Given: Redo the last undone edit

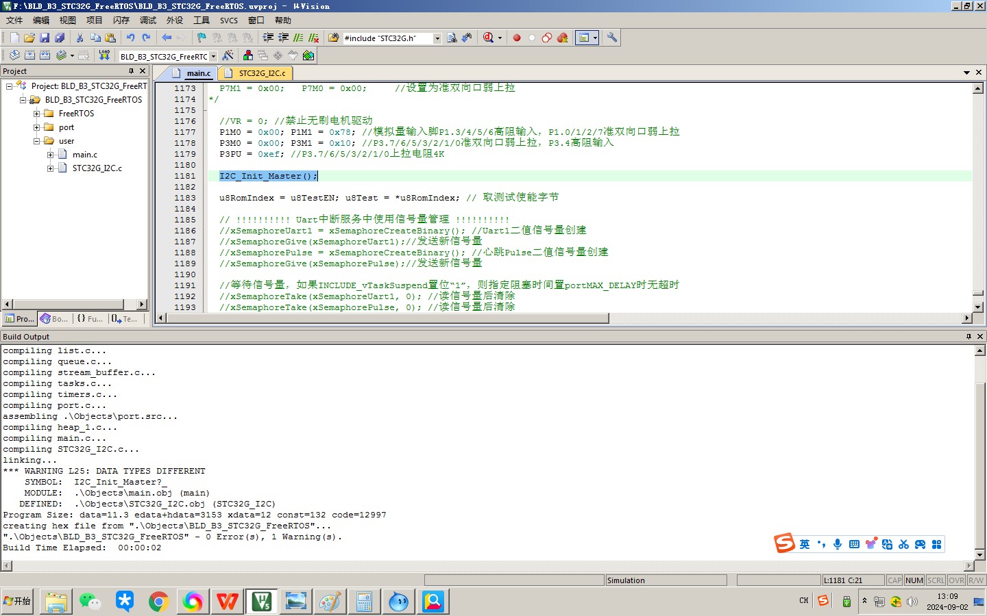Looking at the screenshot, I should [x=146, y=38].
